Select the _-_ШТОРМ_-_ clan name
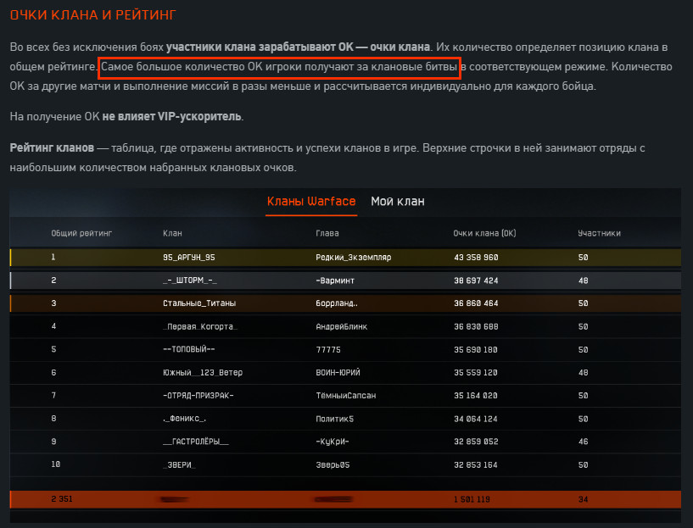This screenshot has height=528, width=693. click(190, 281)
